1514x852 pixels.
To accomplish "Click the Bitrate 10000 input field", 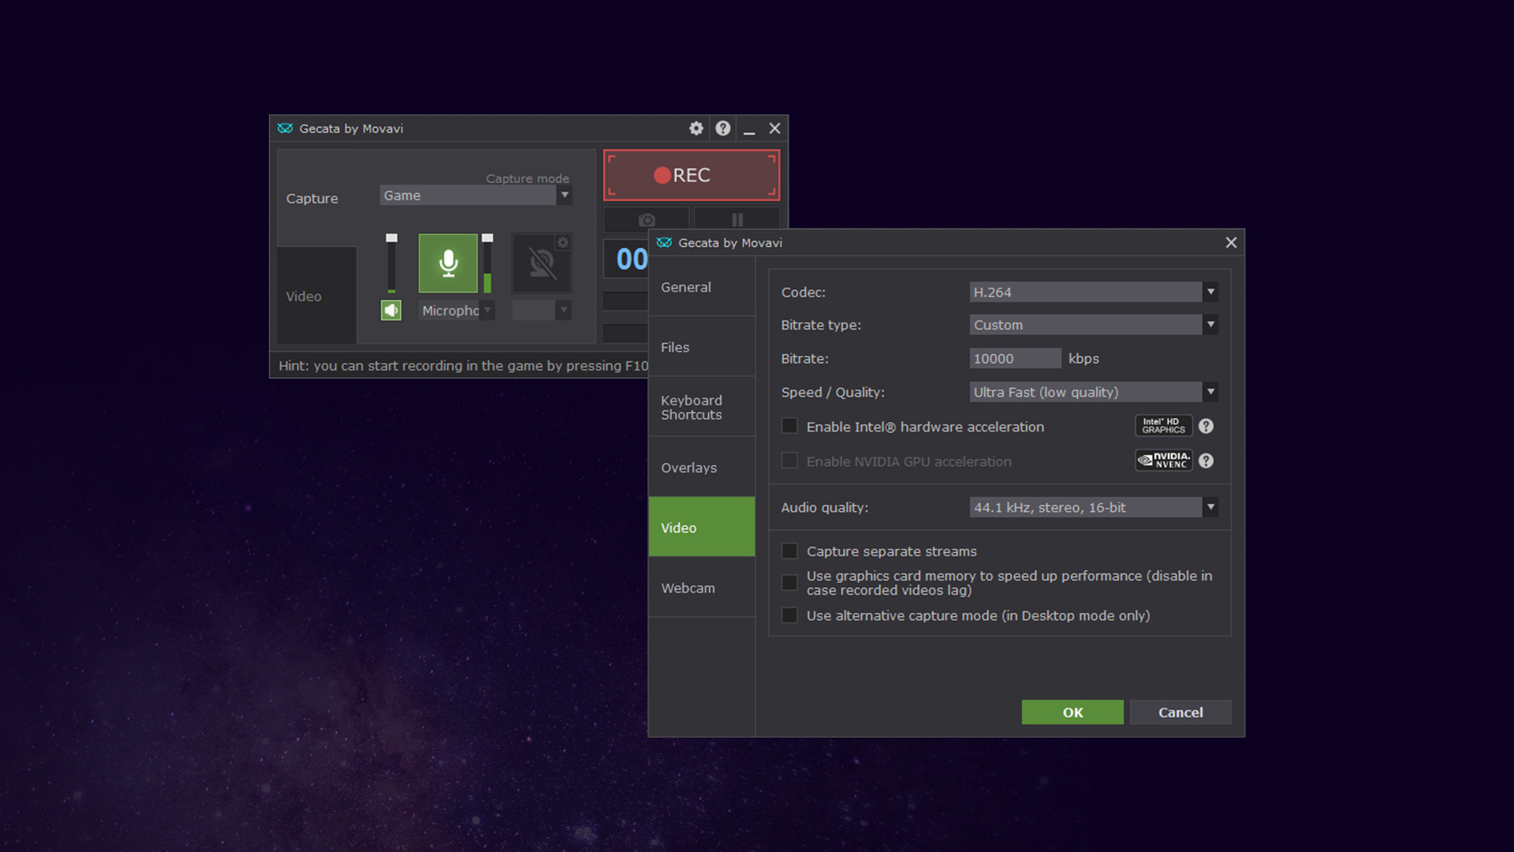I will coord(1016,358).
